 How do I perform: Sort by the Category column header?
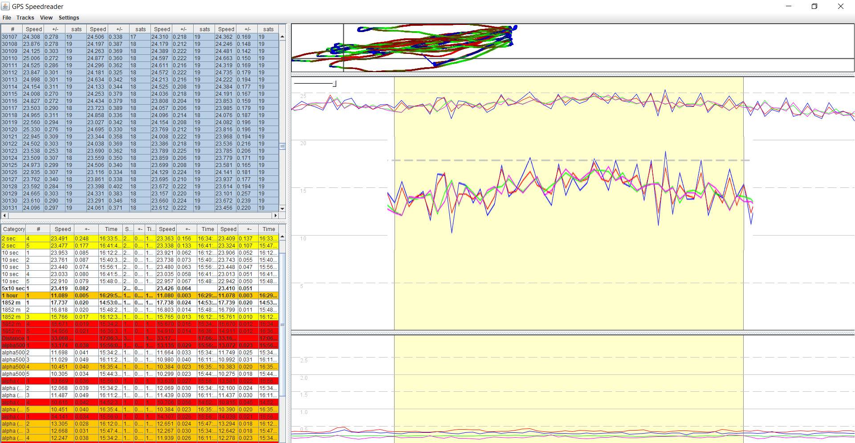click(x=13, y=229)
